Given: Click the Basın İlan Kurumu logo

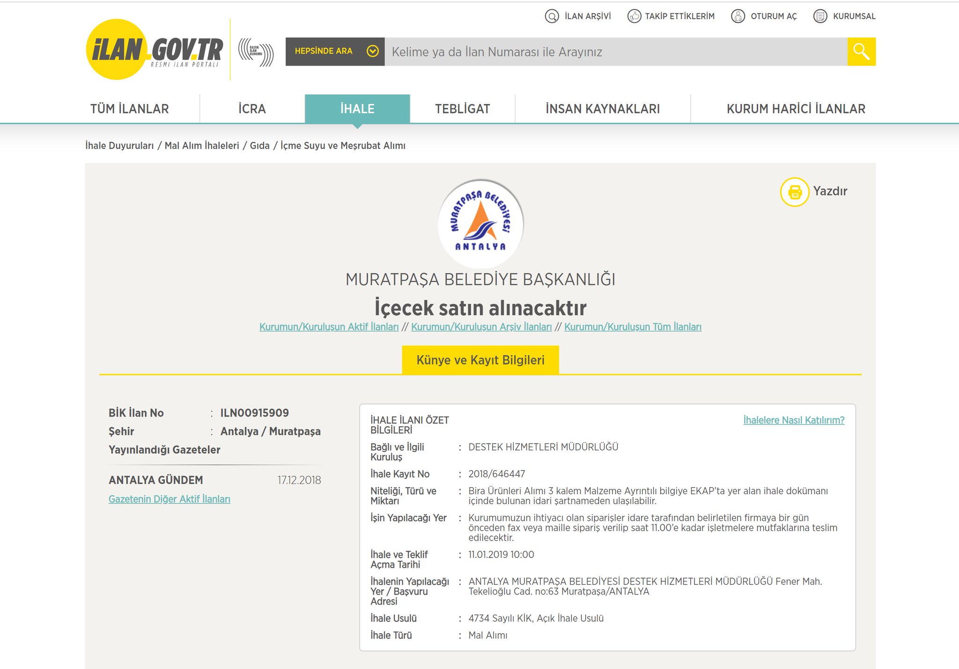Looking at the screenshot, I should click(x=256, y=52).
